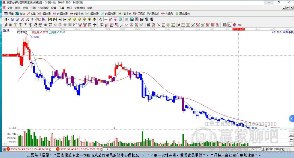Open the 六角形 hexagon tool
The width and height of the screenshot is (294, 158).
[167, 14]
